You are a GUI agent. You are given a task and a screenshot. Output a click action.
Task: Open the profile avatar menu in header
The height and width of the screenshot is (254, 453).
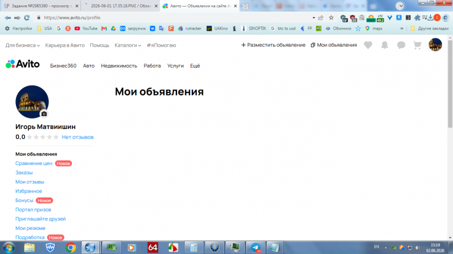435,45
